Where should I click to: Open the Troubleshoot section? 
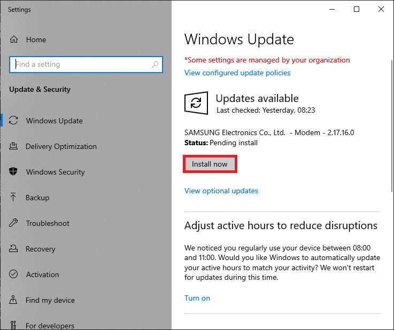pyautogui.click(x=48, y=223)
